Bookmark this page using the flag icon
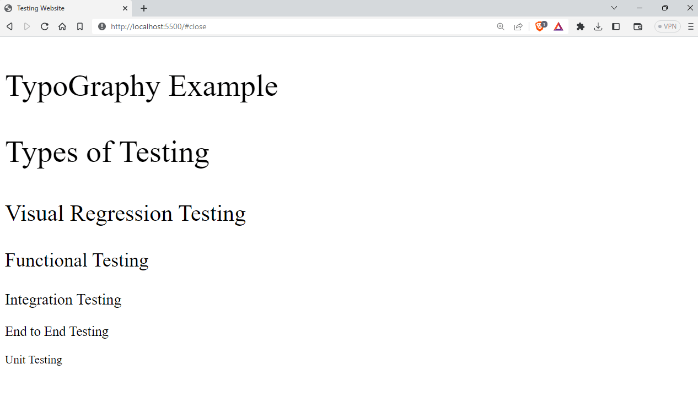The width and height of the screenshot is (698, 402). tap(79, 26)
